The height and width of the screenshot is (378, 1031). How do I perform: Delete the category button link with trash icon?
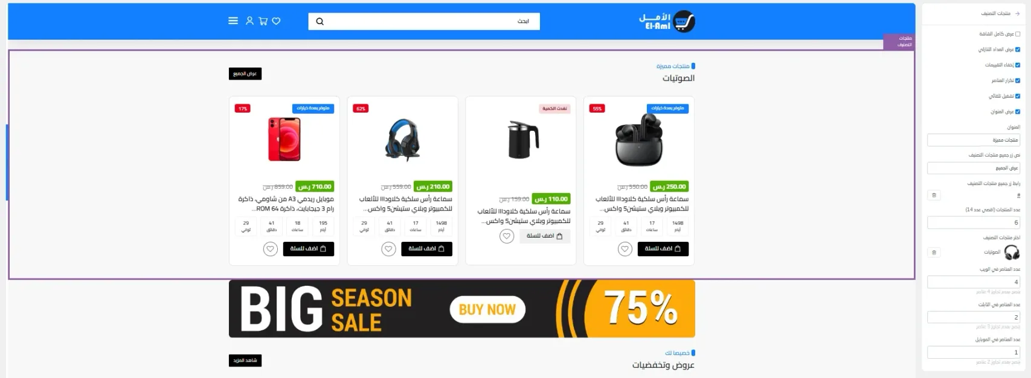pos(934,195)
